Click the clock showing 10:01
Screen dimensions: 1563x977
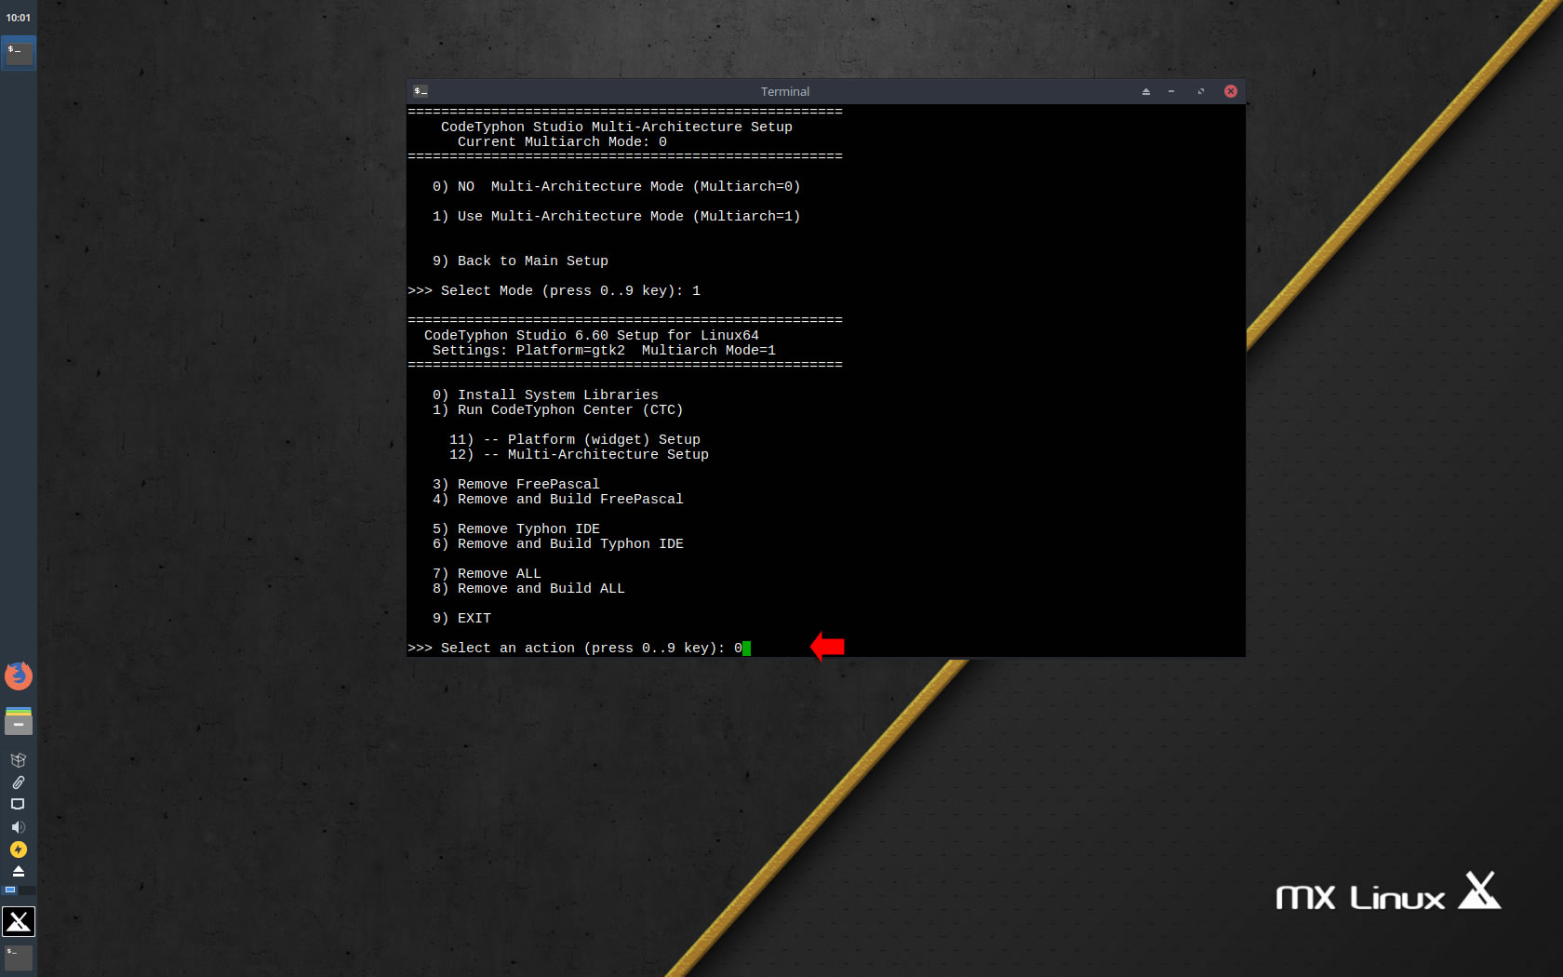click(19, 18)
